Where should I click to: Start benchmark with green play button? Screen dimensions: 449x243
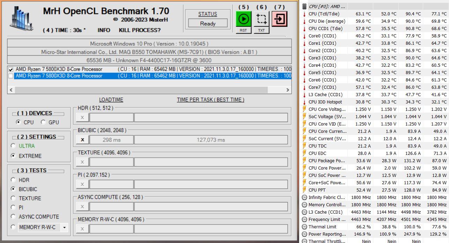[243, 19]
